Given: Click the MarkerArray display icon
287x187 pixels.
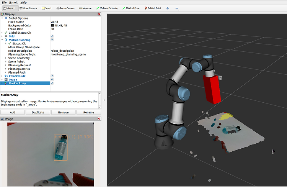Looking at the screenshot, I should [6, 83].
